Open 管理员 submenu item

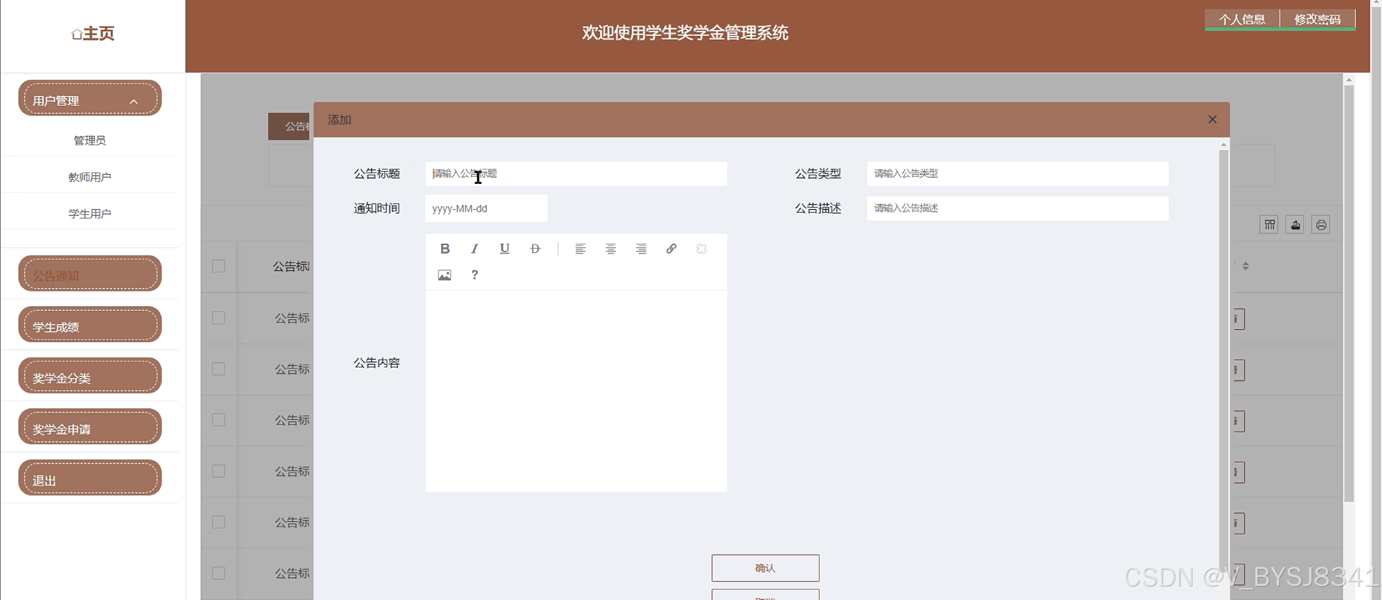tap(90, 140)
